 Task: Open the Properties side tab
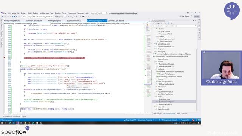pos(199,36)
